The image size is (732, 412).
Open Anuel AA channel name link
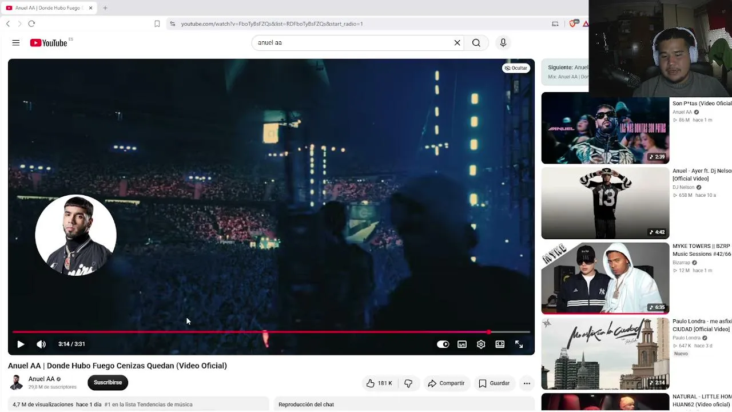pos(41,379)
